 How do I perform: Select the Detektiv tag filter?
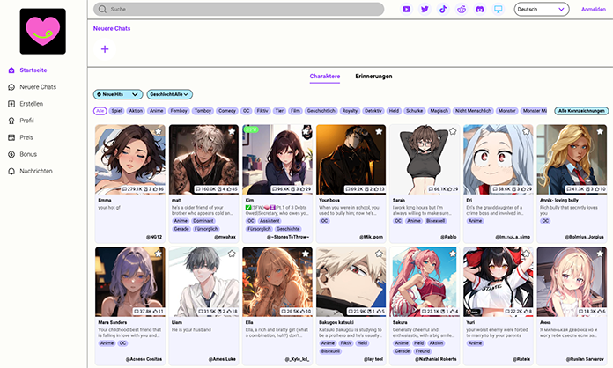coord(373,111)
